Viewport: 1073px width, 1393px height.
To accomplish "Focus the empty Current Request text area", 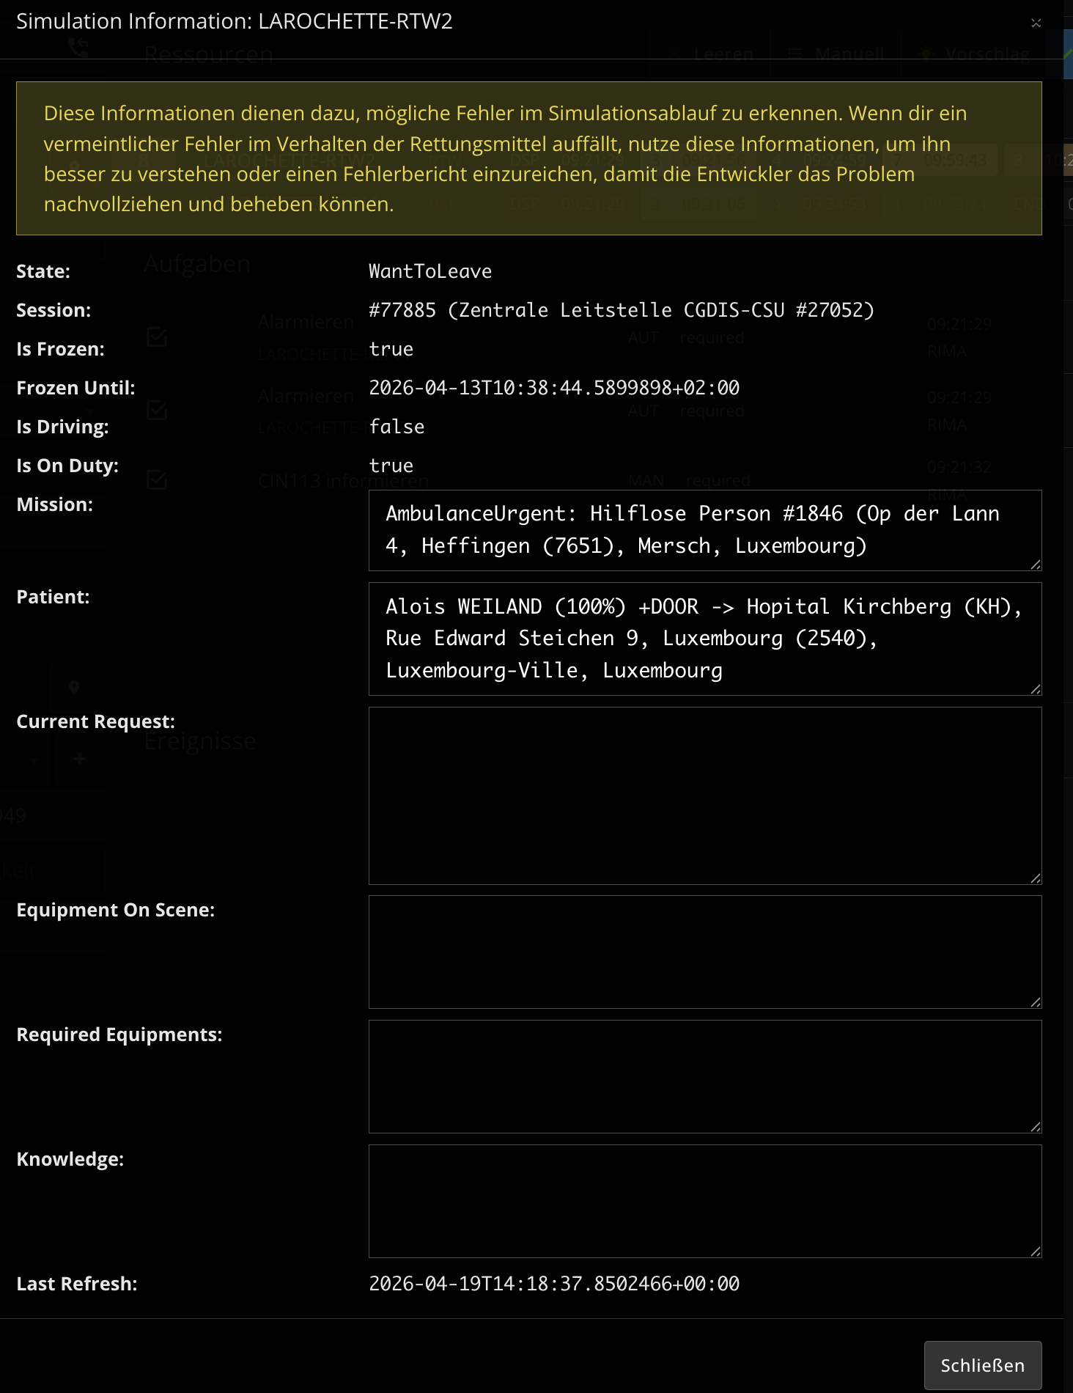I will click(x=704, y=795).
